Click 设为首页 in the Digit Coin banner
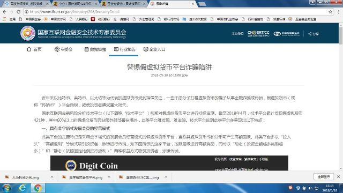This screenshot has height=193, width=343. (220, 159)
